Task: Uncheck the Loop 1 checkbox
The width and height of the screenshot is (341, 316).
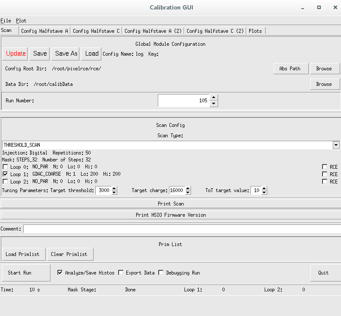Action: [x=6, y=174]
